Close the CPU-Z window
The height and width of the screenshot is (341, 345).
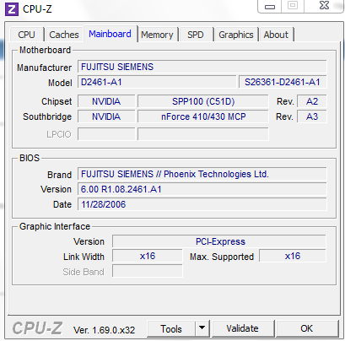click(x=324, y=6)
